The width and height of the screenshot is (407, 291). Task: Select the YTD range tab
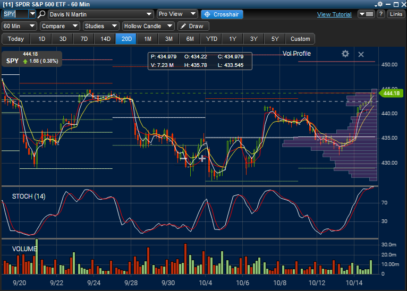coord(211,39)
